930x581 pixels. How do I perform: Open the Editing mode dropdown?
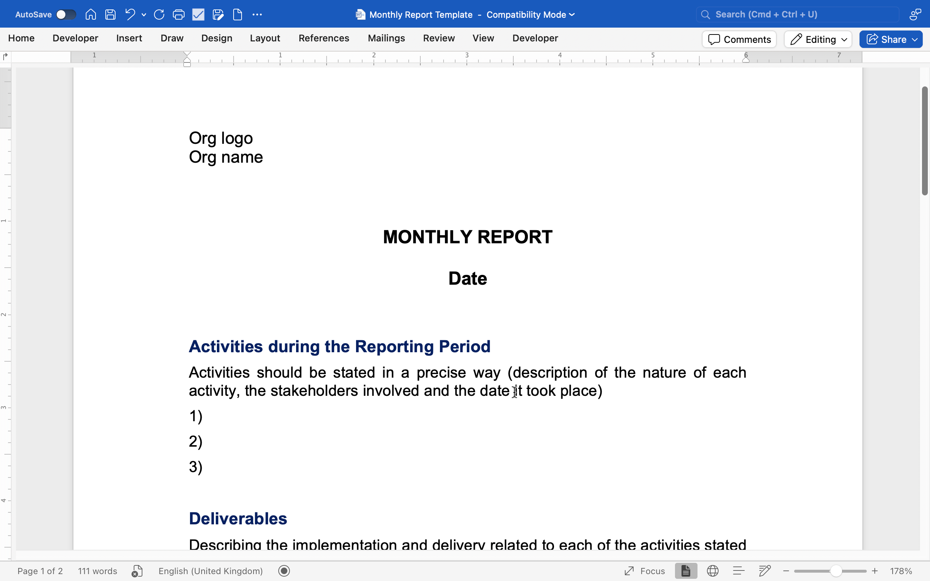pos(818,39)
